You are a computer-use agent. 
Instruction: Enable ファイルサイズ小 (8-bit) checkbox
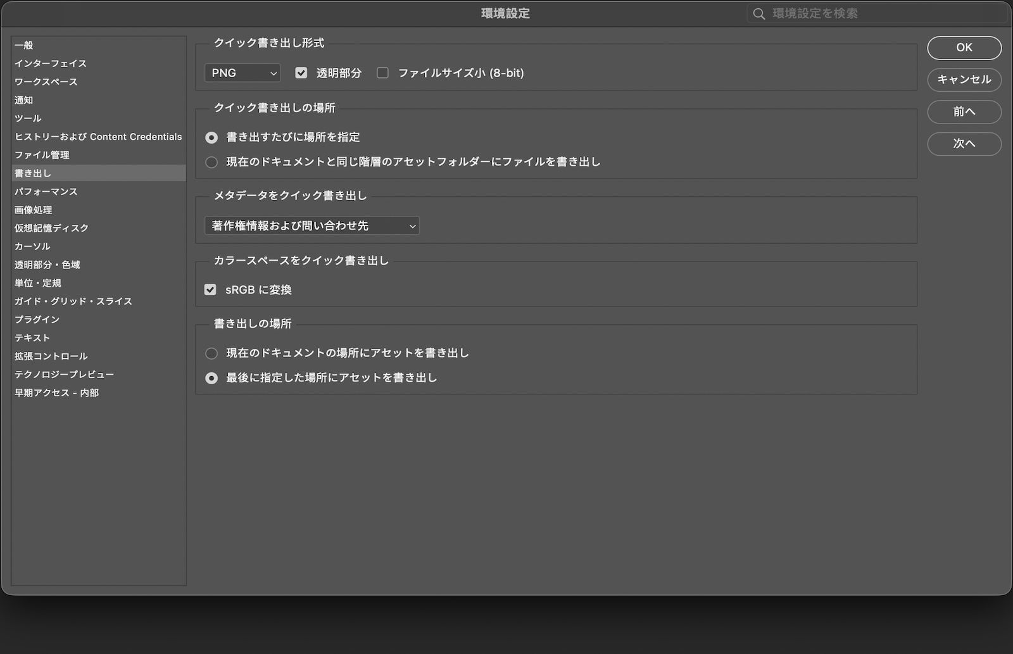pyautogui.click(x=382, y=73)
